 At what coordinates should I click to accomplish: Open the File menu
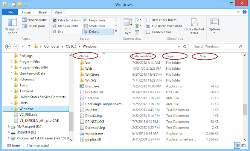point(10,12)
